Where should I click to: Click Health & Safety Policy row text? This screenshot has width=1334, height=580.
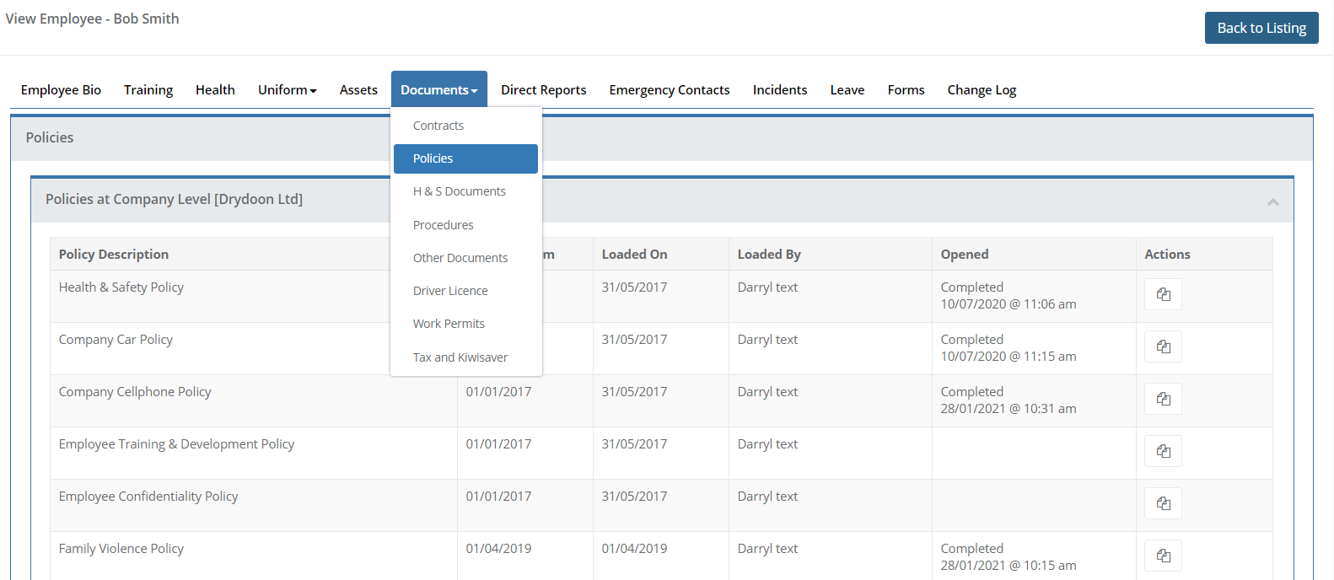[121, 287]
